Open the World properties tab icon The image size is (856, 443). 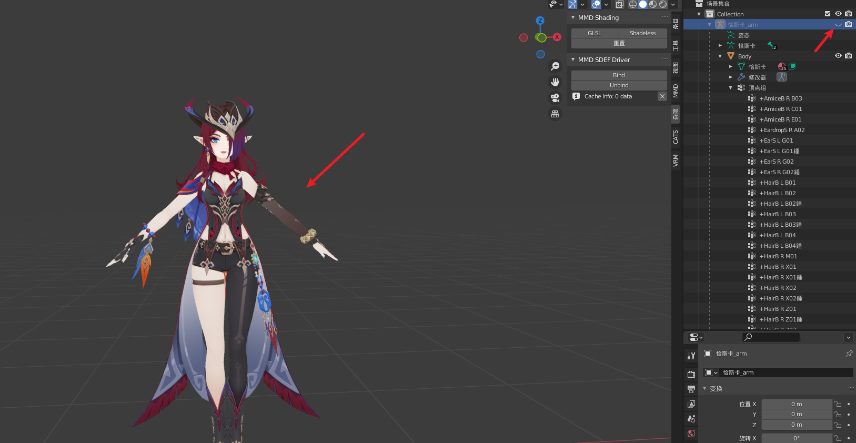click(691, 434)
